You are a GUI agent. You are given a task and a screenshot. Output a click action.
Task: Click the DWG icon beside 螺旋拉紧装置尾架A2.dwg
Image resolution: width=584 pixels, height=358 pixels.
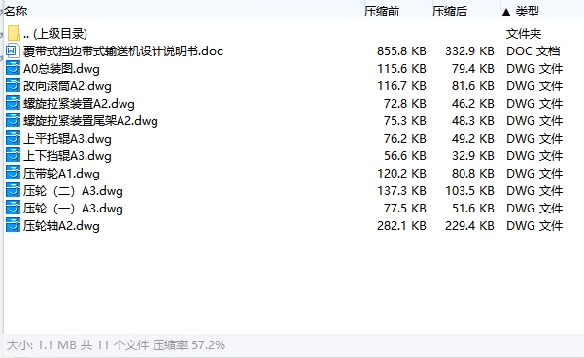point(13,121)
